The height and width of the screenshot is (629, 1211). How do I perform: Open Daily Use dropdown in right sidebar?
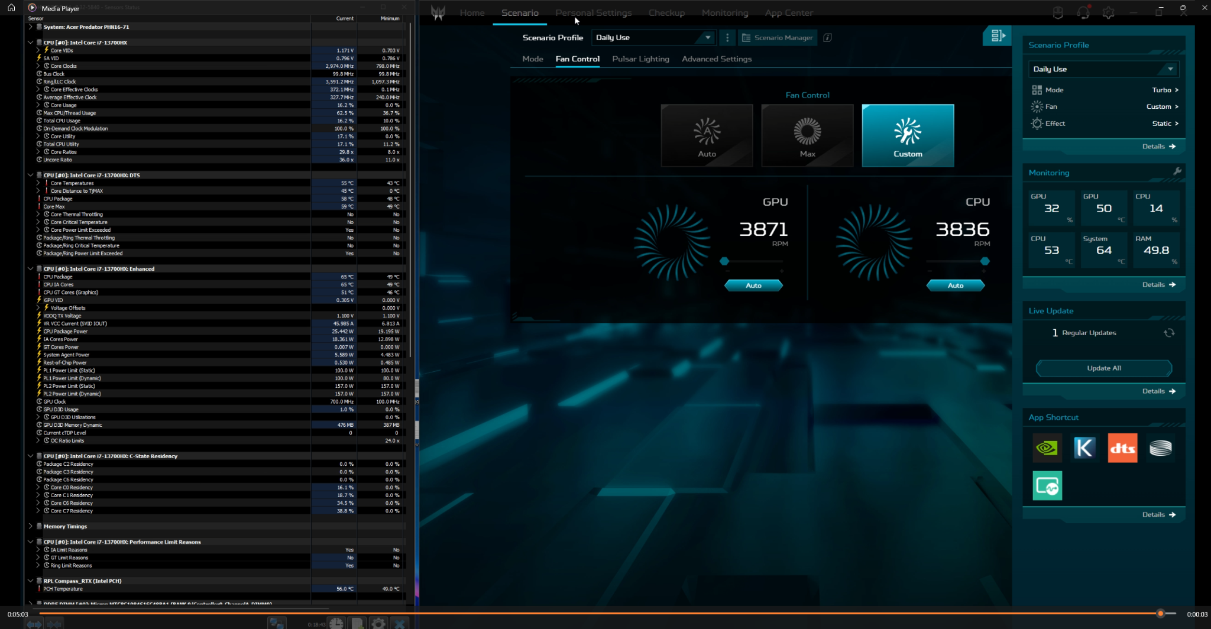point(1103,69)
